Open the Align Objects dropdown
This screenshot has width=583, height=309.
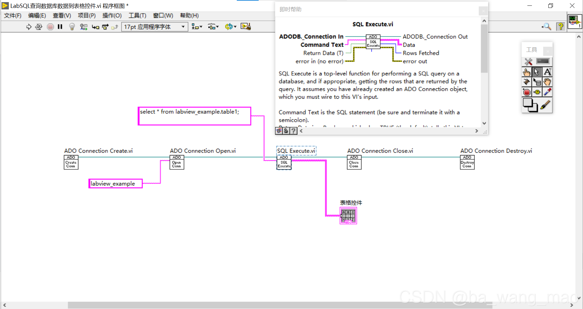click(197, 27)
